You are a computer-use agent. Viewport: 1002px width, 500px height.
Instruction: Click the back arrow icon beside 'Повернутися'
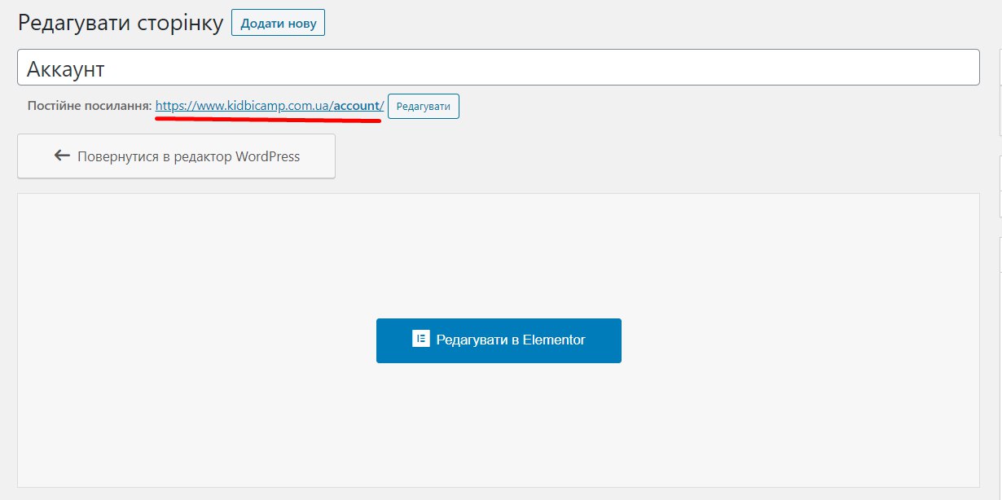[62, 156]
